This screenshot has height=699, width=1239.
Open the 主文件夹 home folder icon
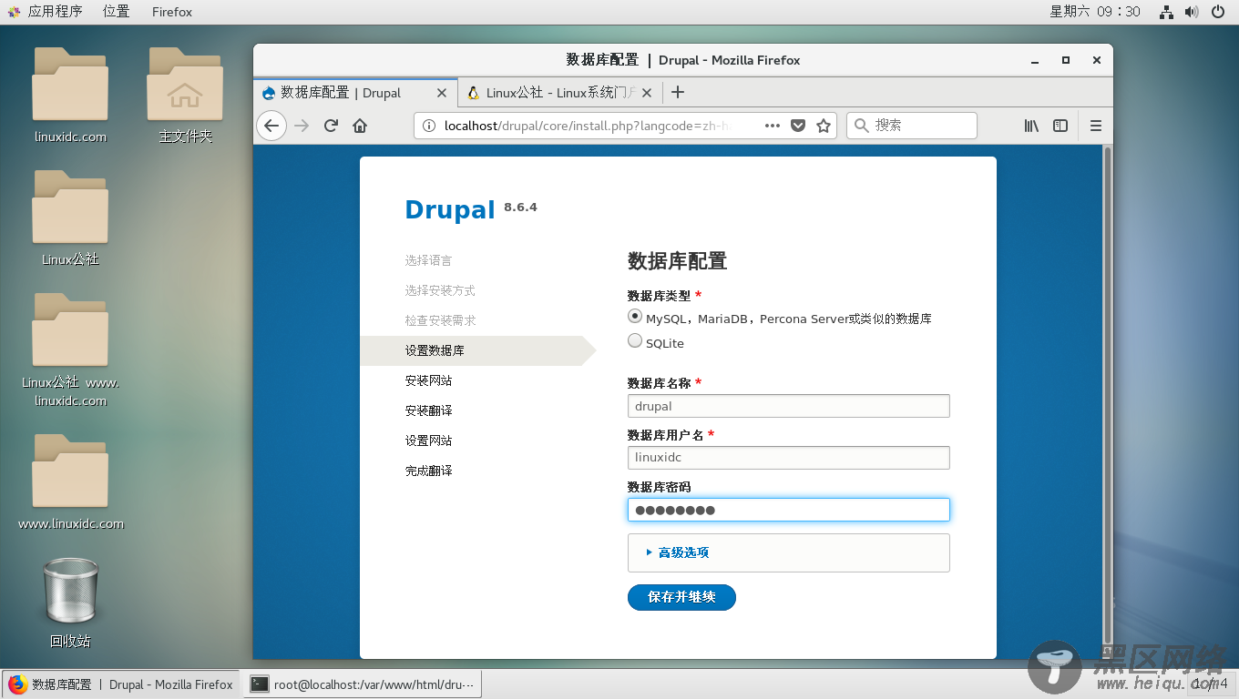tap(185, 96)
